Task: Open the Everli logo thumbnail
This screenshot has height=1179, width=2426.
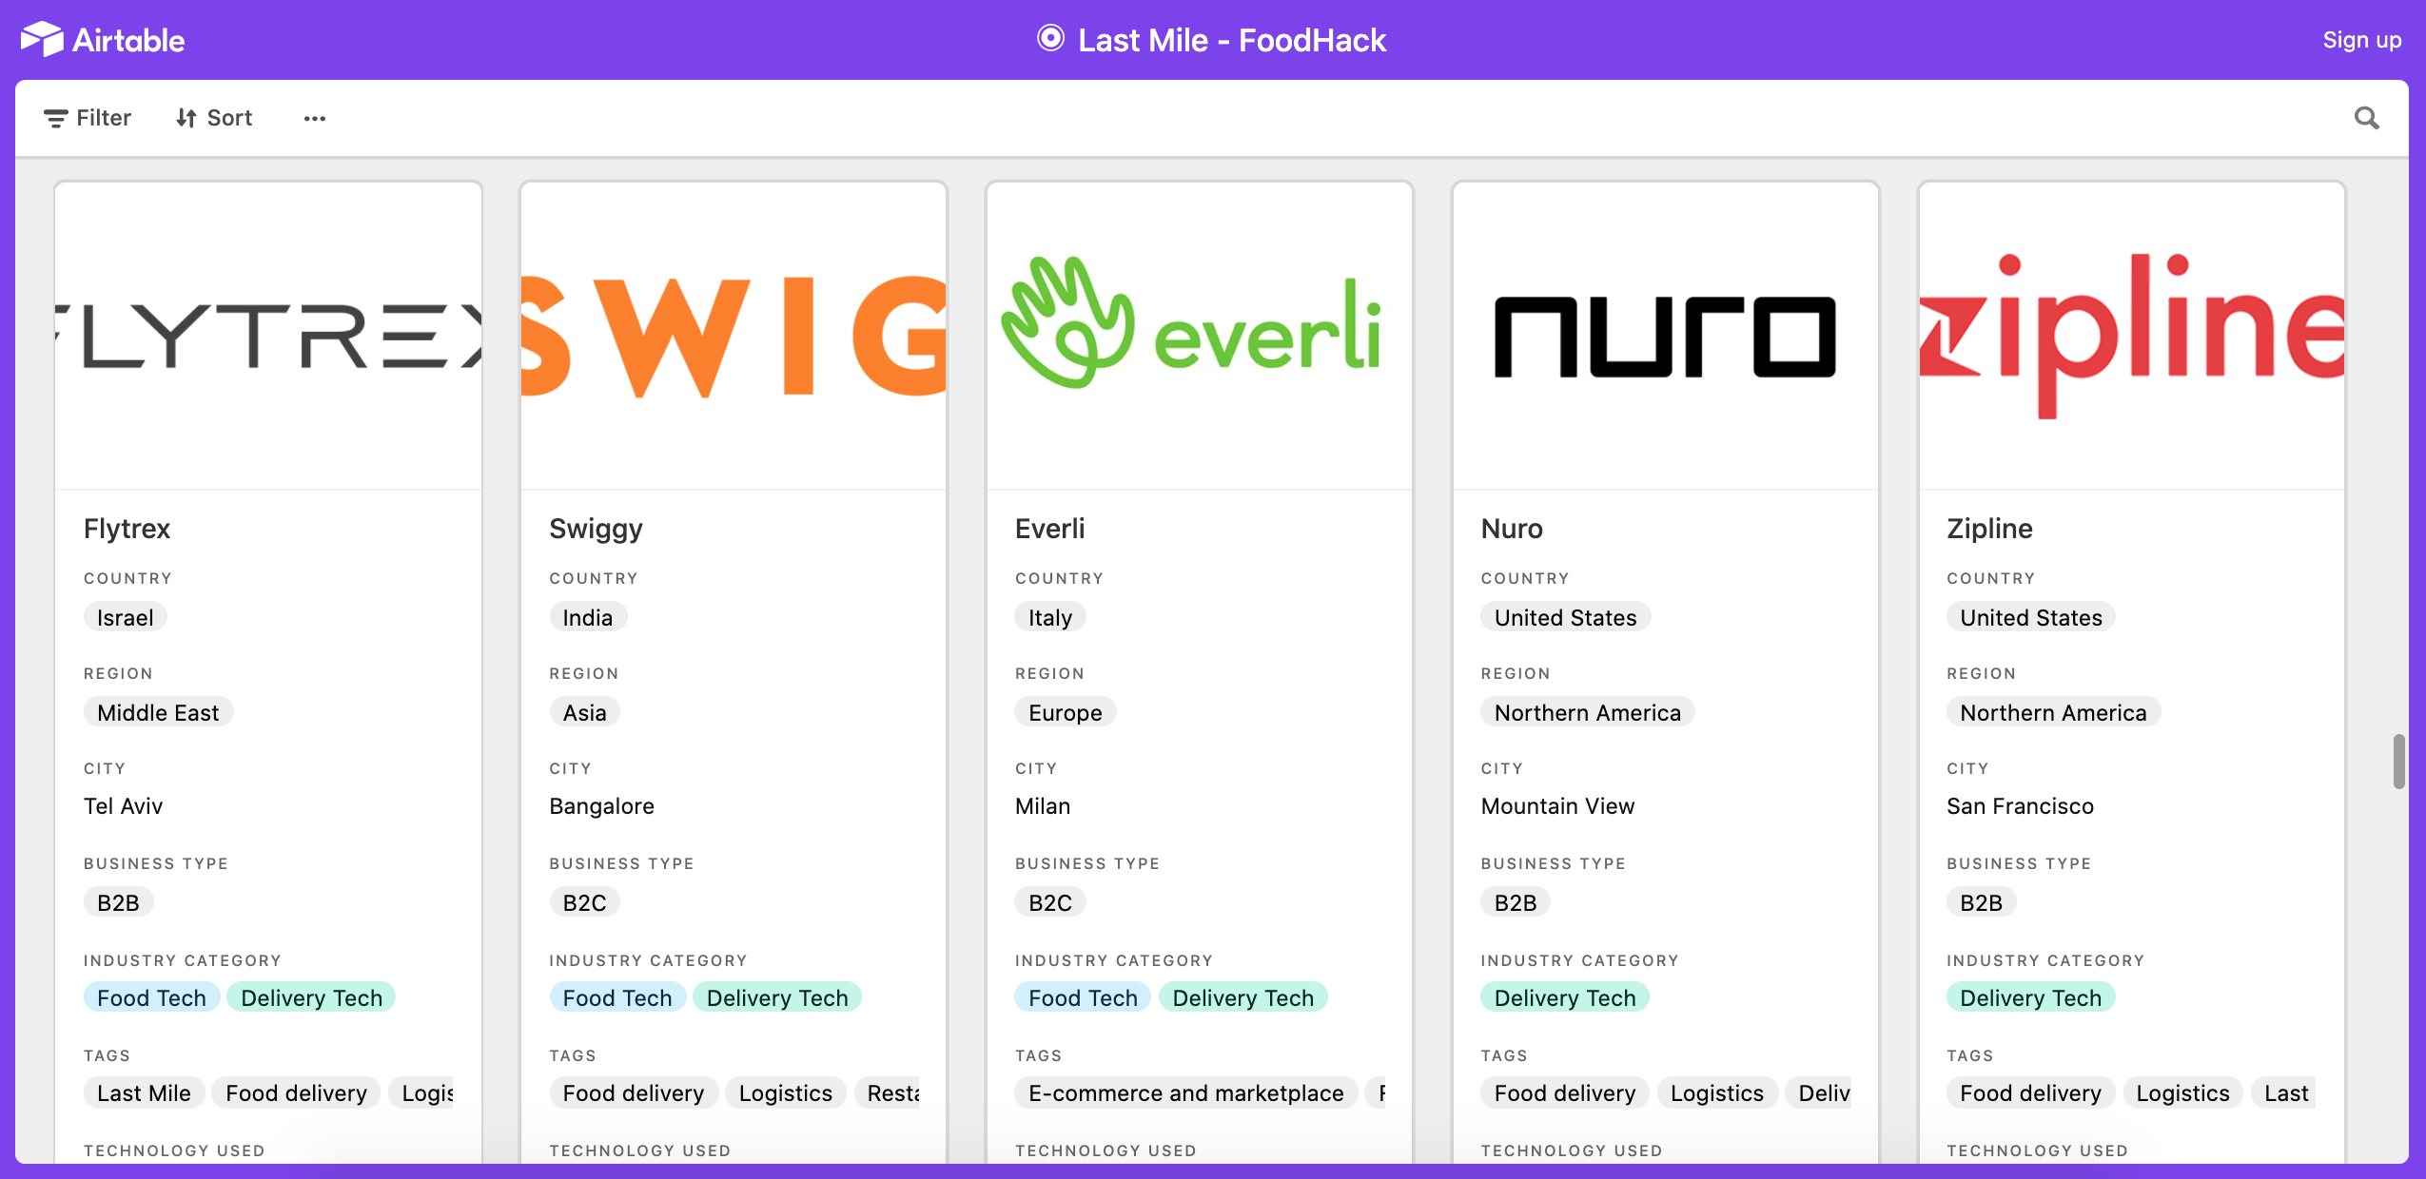Action: pos(1199,336)
